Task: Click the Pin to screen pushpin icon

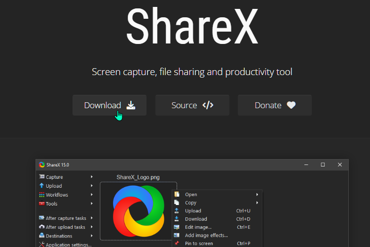Action: pos(177,243)
